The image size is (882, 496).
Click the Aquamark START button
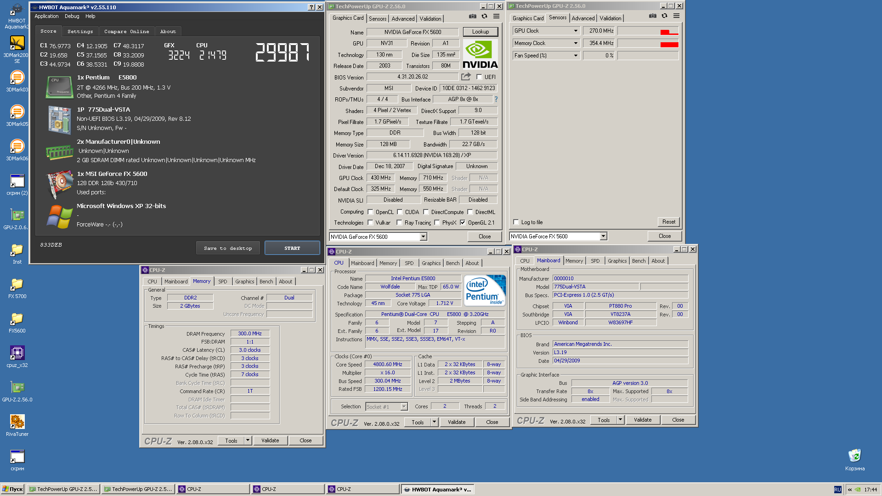292,248
